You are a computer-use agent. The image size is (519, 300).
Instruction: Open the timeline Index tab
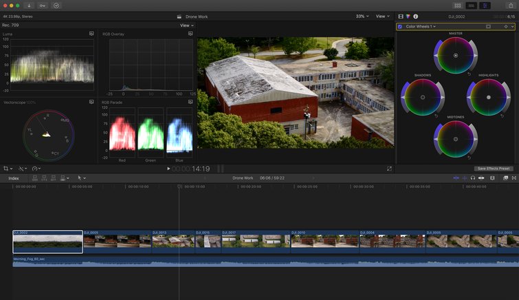click(14, 178)
